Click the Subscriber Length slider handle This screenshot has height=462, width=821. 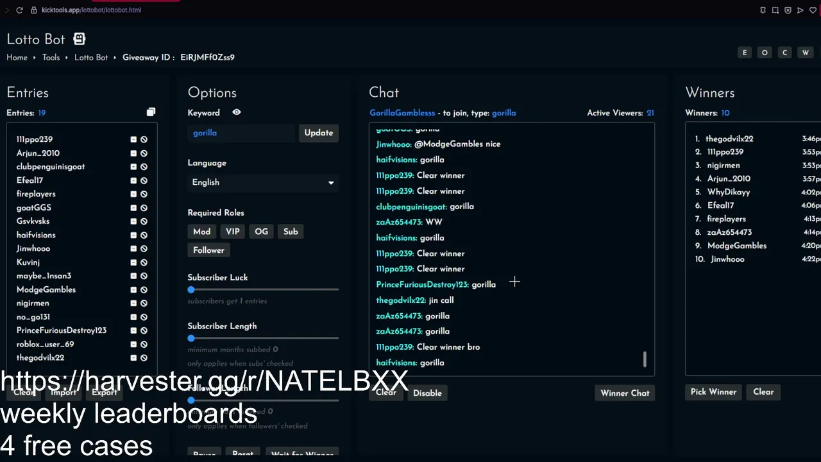tap(191, 338)
